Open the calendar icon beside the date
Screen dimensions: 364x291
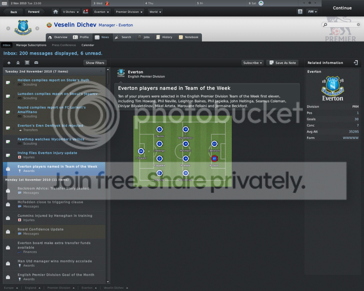point(4,3)
